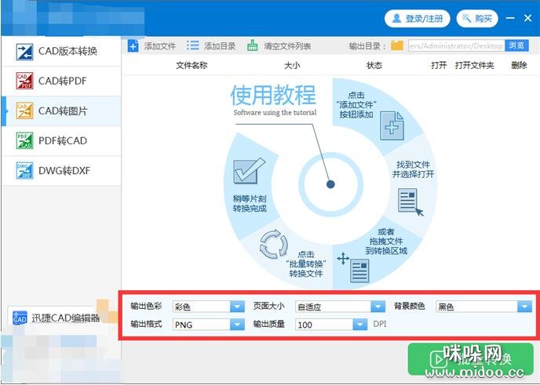540x385 pixels.
Task: Minimize the converter window
Action: pos(510,18)
